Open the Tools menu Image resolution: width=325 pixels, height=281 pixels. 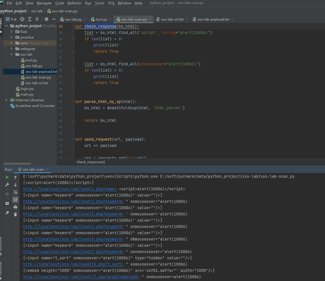tap(100, 3)
